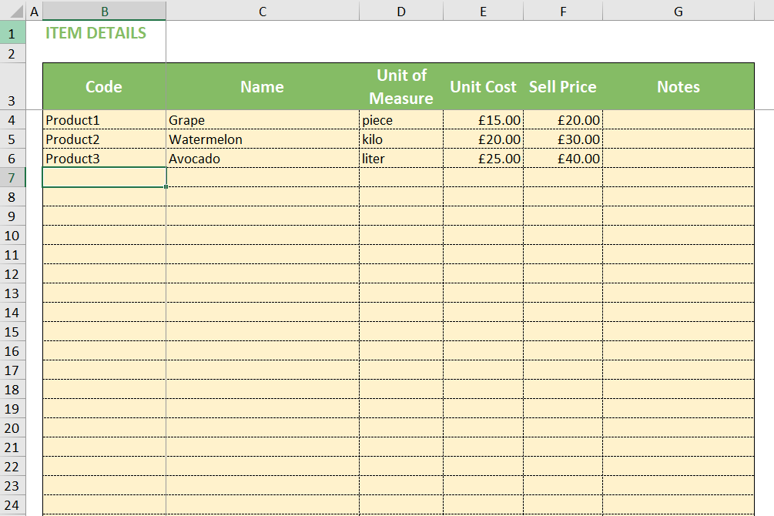The width and height of the screenshot is (774, 516).
Task: Click the Notes header cell
Action: click(x=679, y=86)
